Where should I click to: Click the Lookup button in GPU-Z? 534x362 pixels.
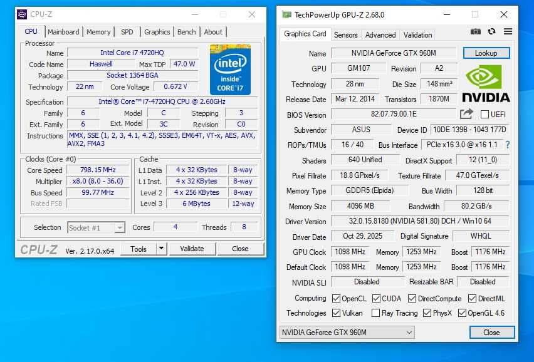486,53
